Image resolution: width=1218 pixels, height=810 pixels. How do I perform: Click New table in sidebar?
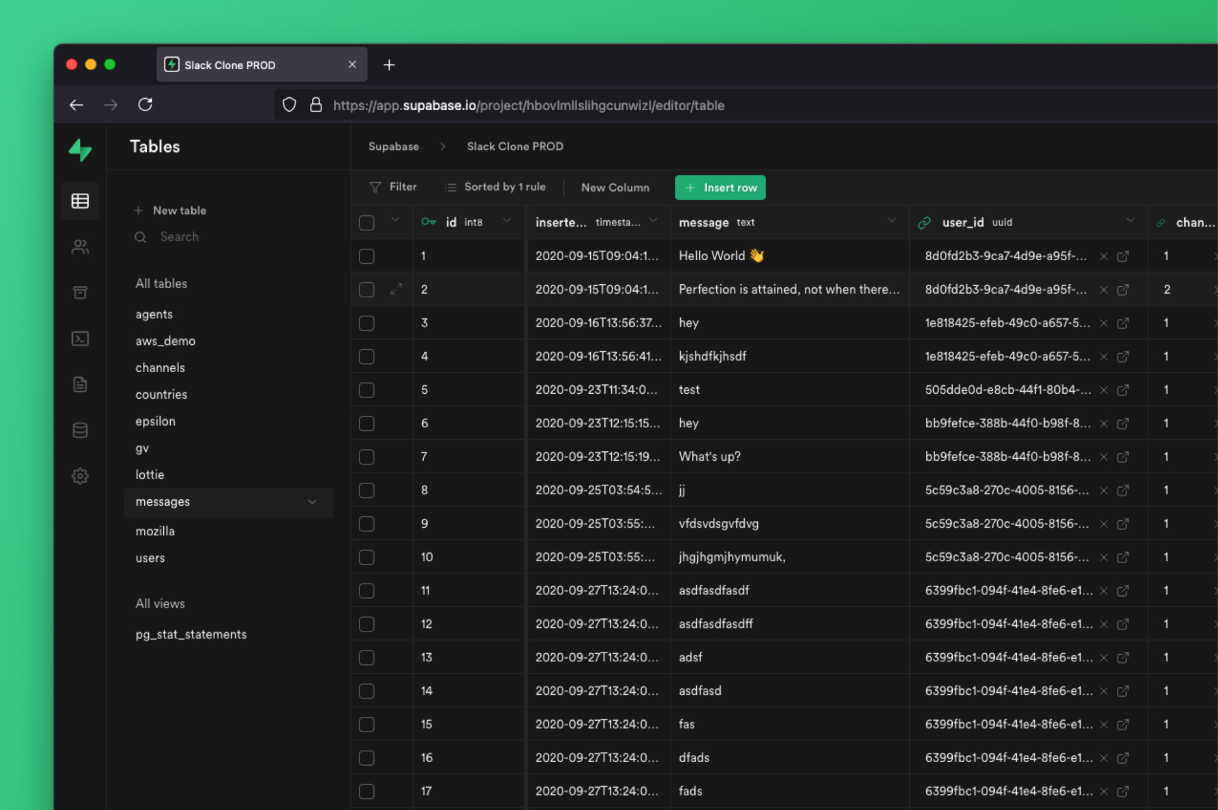coord(170,211)
